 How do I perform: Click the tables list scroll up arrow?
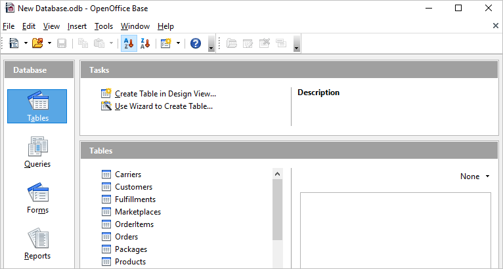278,174
